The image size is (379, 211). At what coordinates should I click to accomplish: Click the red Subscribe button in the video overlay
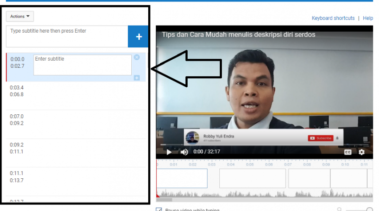(321, 138)
